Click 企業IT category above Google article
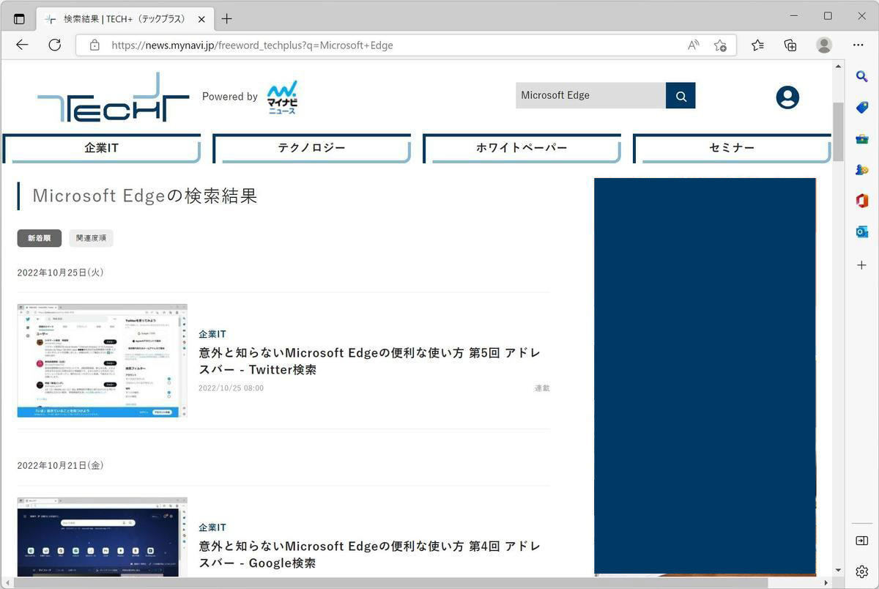The image size is (879, 589). point(212,527)
